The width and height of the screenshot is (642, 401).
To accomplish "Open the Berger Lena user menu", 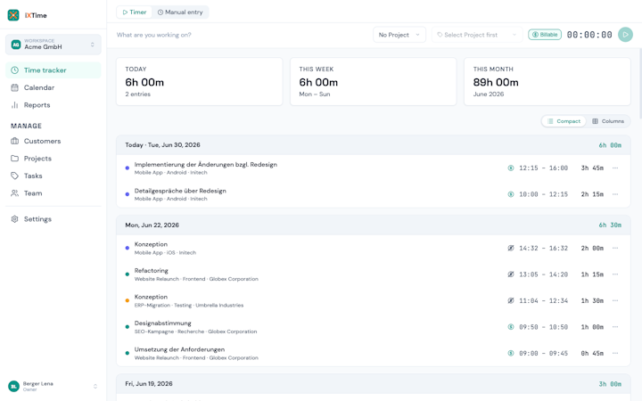I will 53,386.
